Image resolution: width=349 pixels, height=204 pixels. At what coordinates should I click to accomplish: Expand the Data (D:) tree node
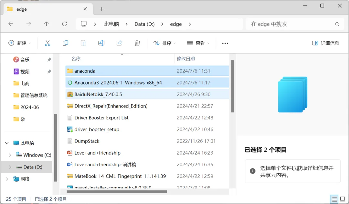click(x=10, y=167)
